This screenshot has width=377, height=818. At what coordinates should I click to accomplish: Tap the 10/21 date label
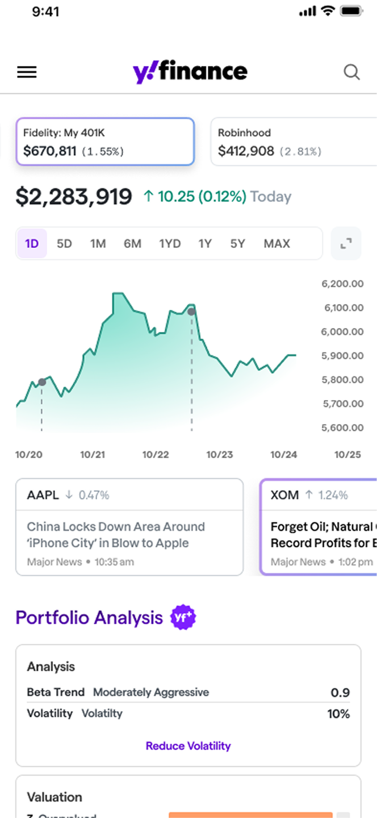click(93, 455)
